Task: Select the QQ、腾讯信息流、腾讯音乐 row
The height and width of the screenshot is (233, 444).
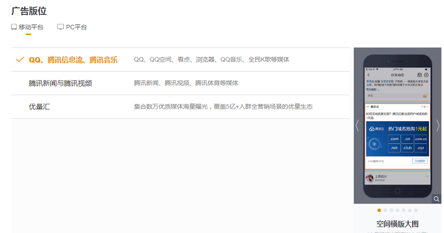Action: (180, 60)
